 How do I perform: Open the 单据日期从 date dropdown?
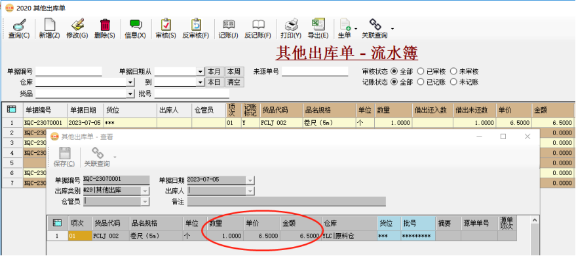[x=201, y=71]
